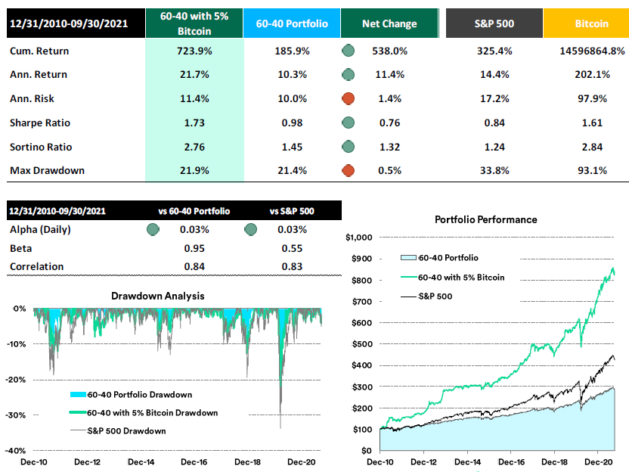The width and height of the screenshot is (629, 472).
Task: Select the blue '60-40 Portfolio' column header
Action: (x=292, y=23)
